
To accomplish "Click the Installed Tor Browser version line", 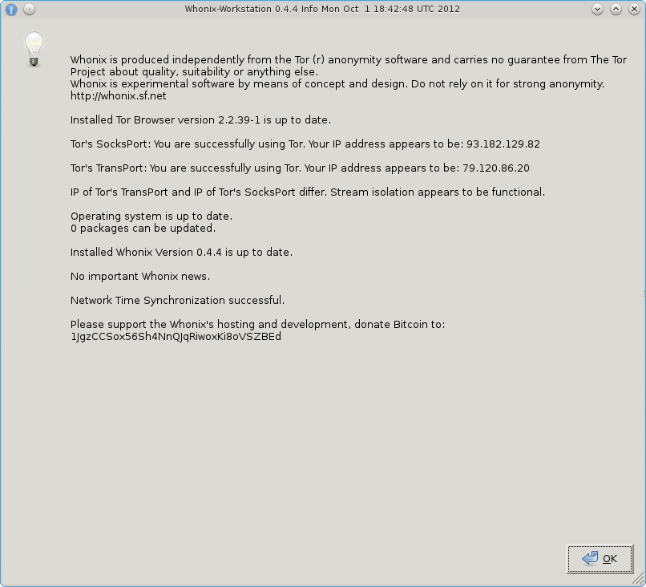I will [200, 120].
